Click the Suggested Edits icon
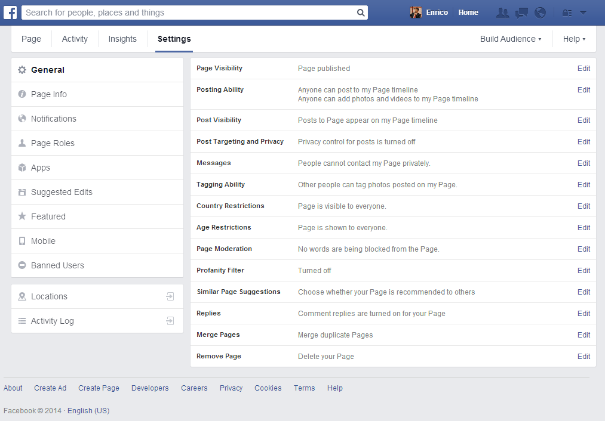The width and height of the screenshot is (605, 421). coord(22,192)
